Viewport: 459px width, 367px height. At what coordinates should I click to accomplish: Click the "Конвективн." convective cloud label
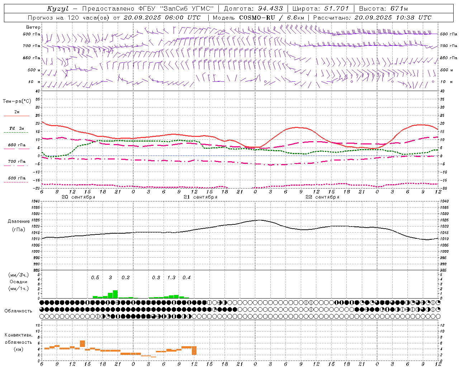pos(18,335)
